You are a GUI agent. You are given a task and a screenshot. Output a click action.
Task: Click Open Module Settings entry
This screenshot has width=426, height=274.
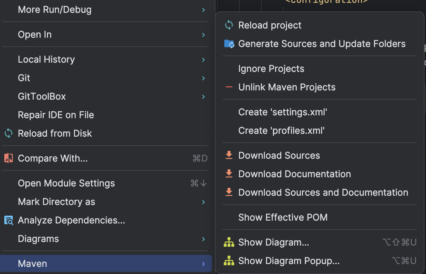tap(66, 183)
